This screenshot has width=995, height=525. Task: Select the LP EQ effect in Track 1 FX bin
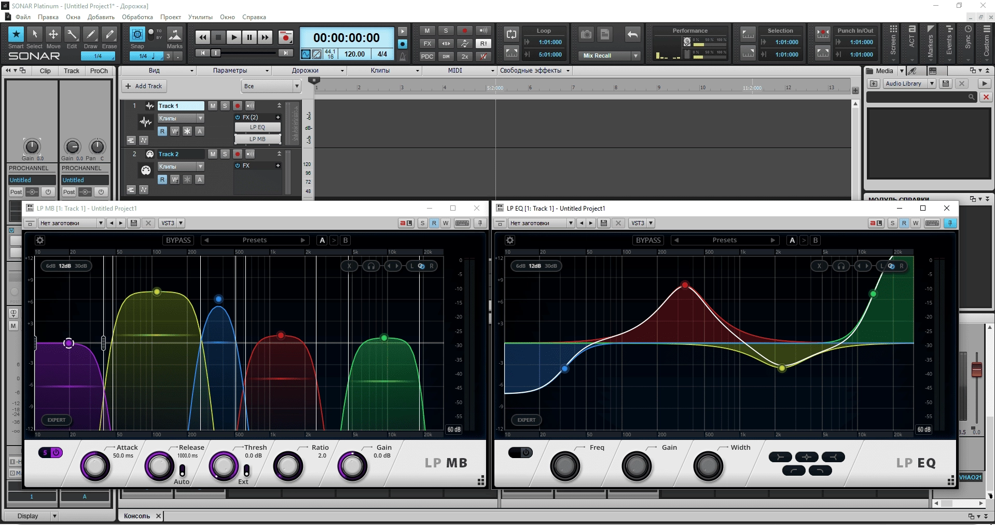click(257, 127)
